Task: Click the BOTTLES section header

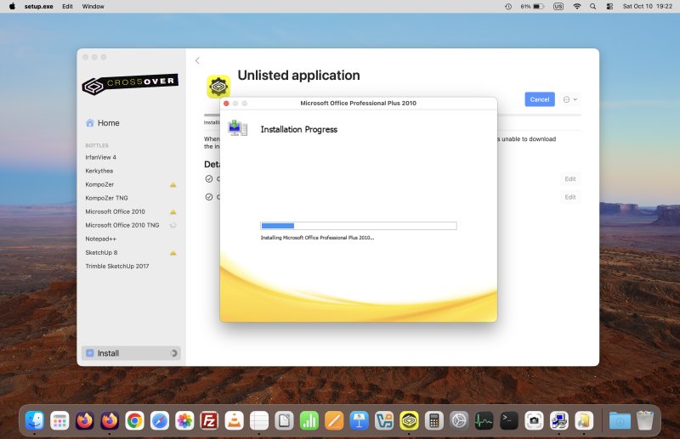Action: [x=97, y=145]
